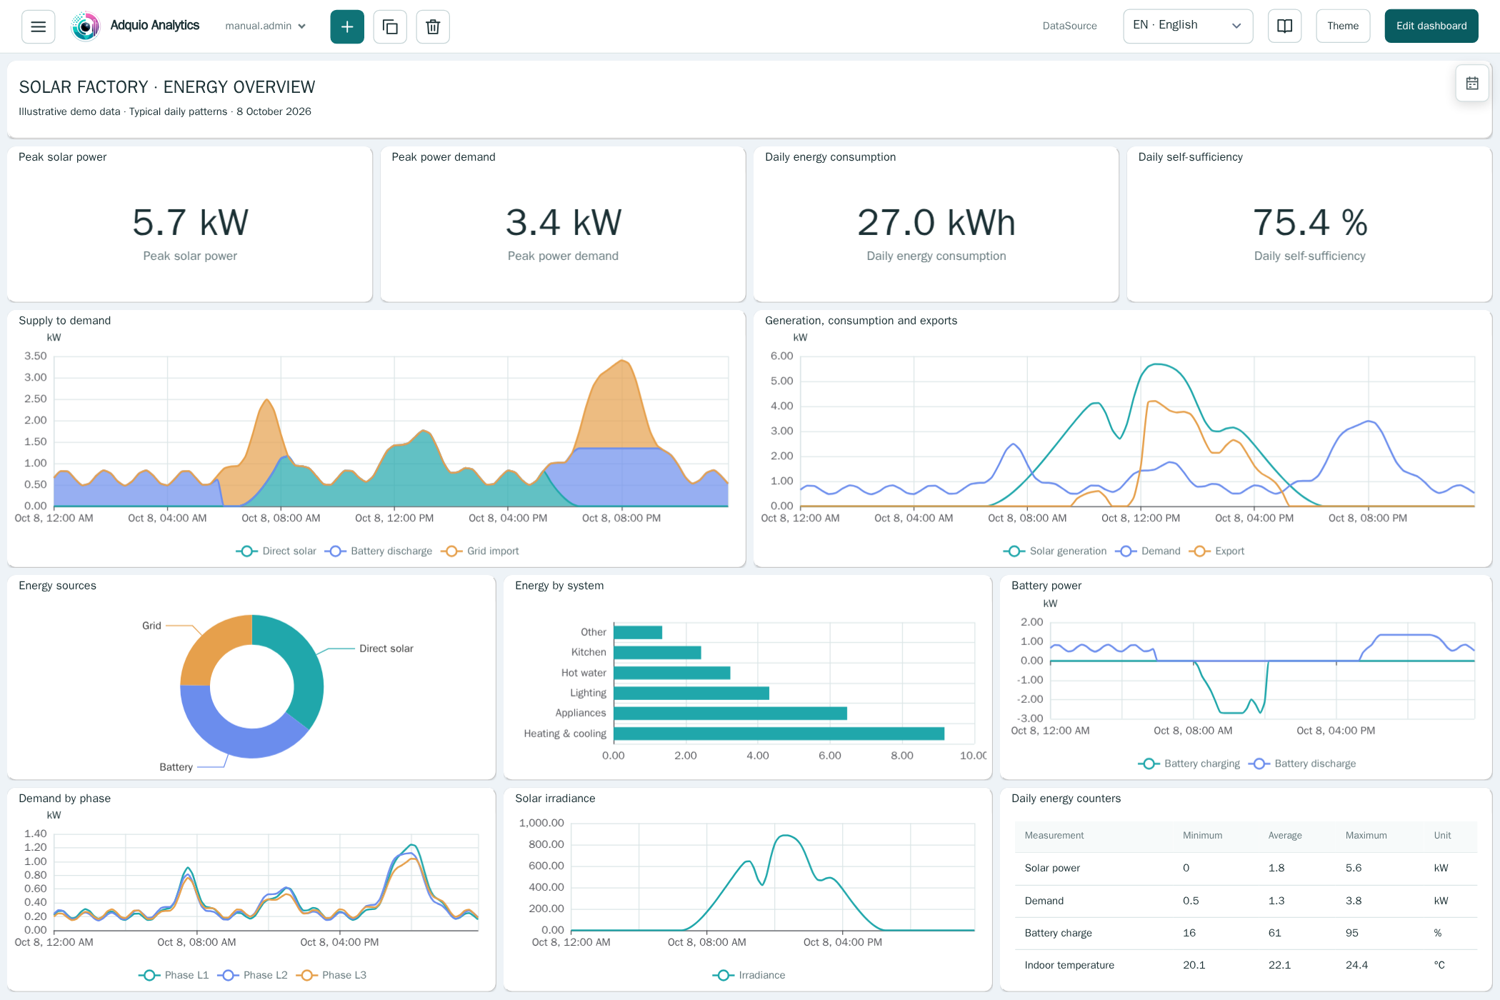This screenshot has width=1500, height=1000.
Task: Toggle Phase L1 legend series
Action: click(174, 975)
